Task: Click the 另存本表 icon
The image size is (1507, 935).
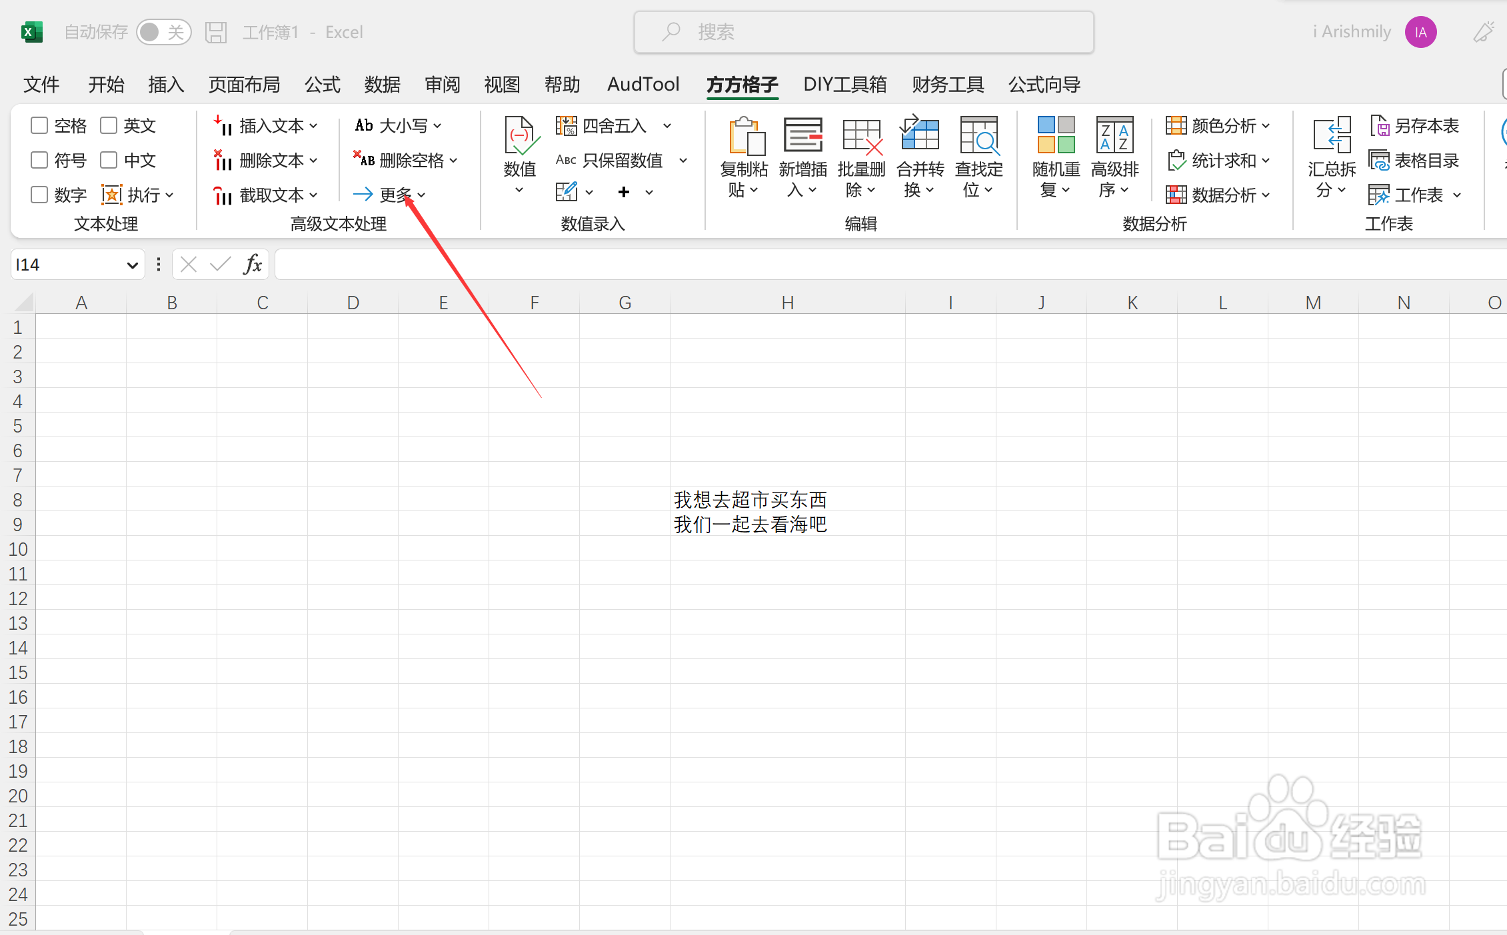Action: click(x=1380, y=125)
